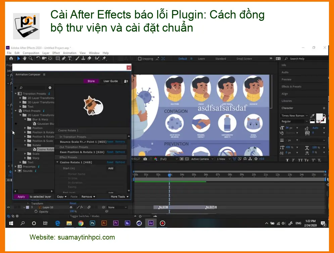The width and height of the screenshot is (334, 253).
Task: Collapse Cosine Rotate 1 [H6B] section
Action: [x=57, y=162]
